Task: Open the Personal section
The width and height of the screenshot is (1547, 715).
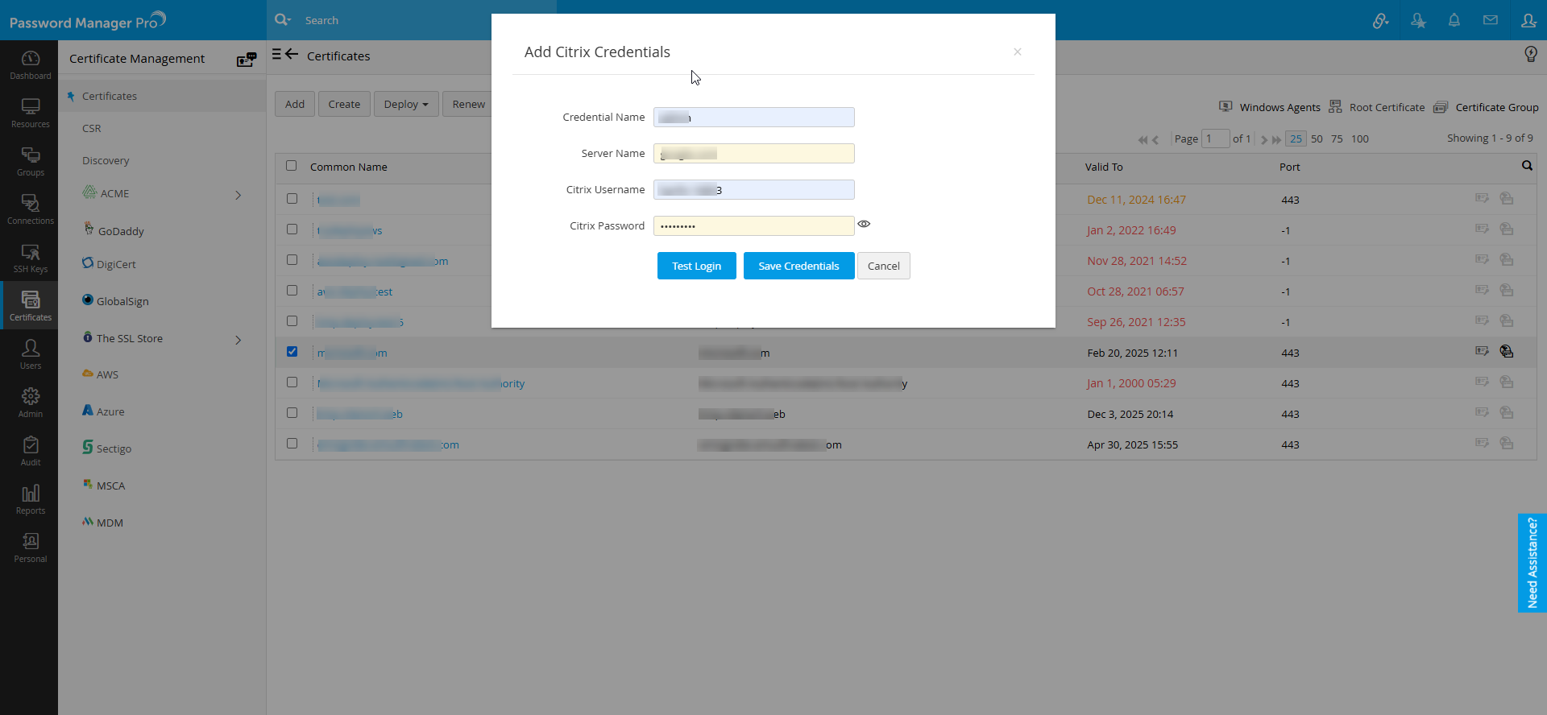Action: (30, 548)
